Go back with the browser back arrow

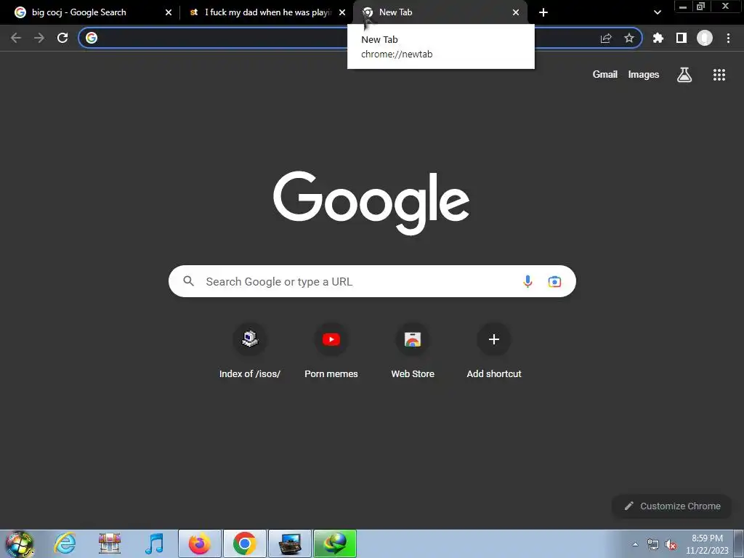coord(16,38)
